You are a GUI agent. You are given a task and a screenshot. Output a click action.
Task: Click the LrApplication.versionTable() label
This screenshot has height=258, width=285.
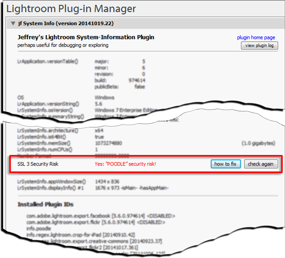[x=48, y=62]
